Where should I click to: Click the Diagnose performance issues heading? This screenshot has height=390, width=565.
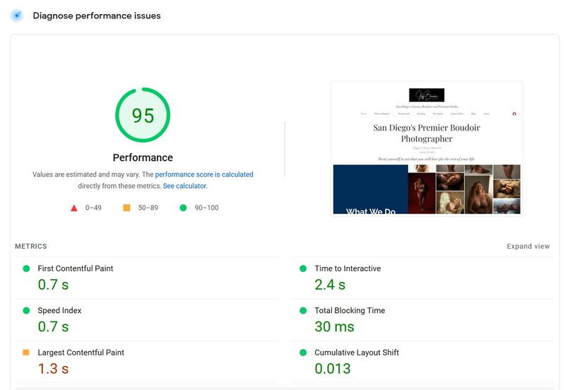[x=97, y=16]
